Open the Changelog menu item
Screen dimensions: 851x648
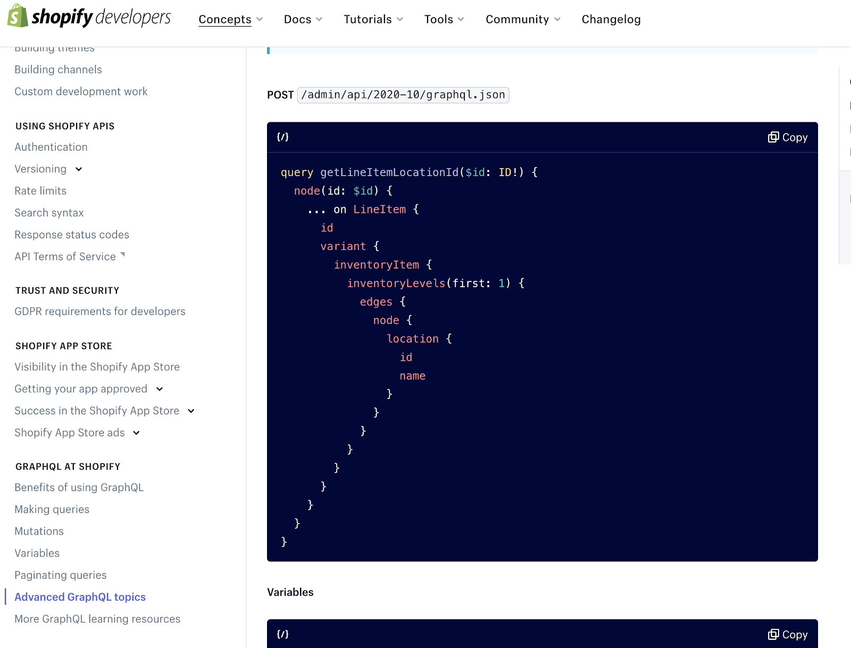click(x=611, y=19)
